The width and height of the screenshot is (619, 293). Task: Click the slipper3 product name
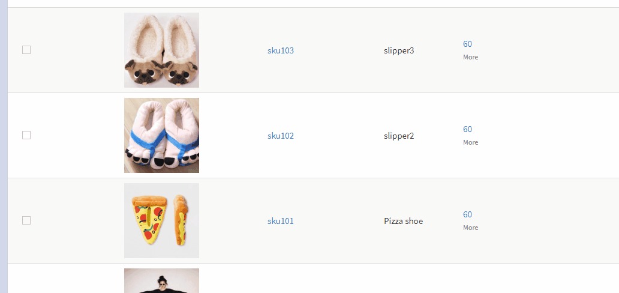click(399, 50)
